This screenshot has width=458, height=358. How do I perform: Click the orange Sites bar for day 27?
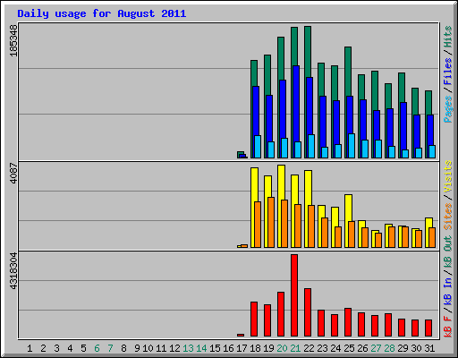pyautogui.click(x=378, y=240)
